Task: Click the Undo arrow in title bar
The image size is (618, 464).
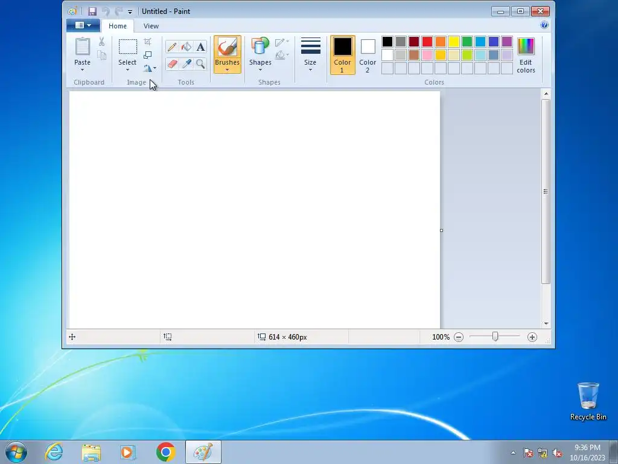Action: click(106, 11)
